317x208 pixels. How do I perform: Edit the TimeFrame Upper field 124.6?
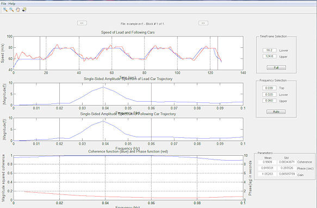click(x=270, y=56)
